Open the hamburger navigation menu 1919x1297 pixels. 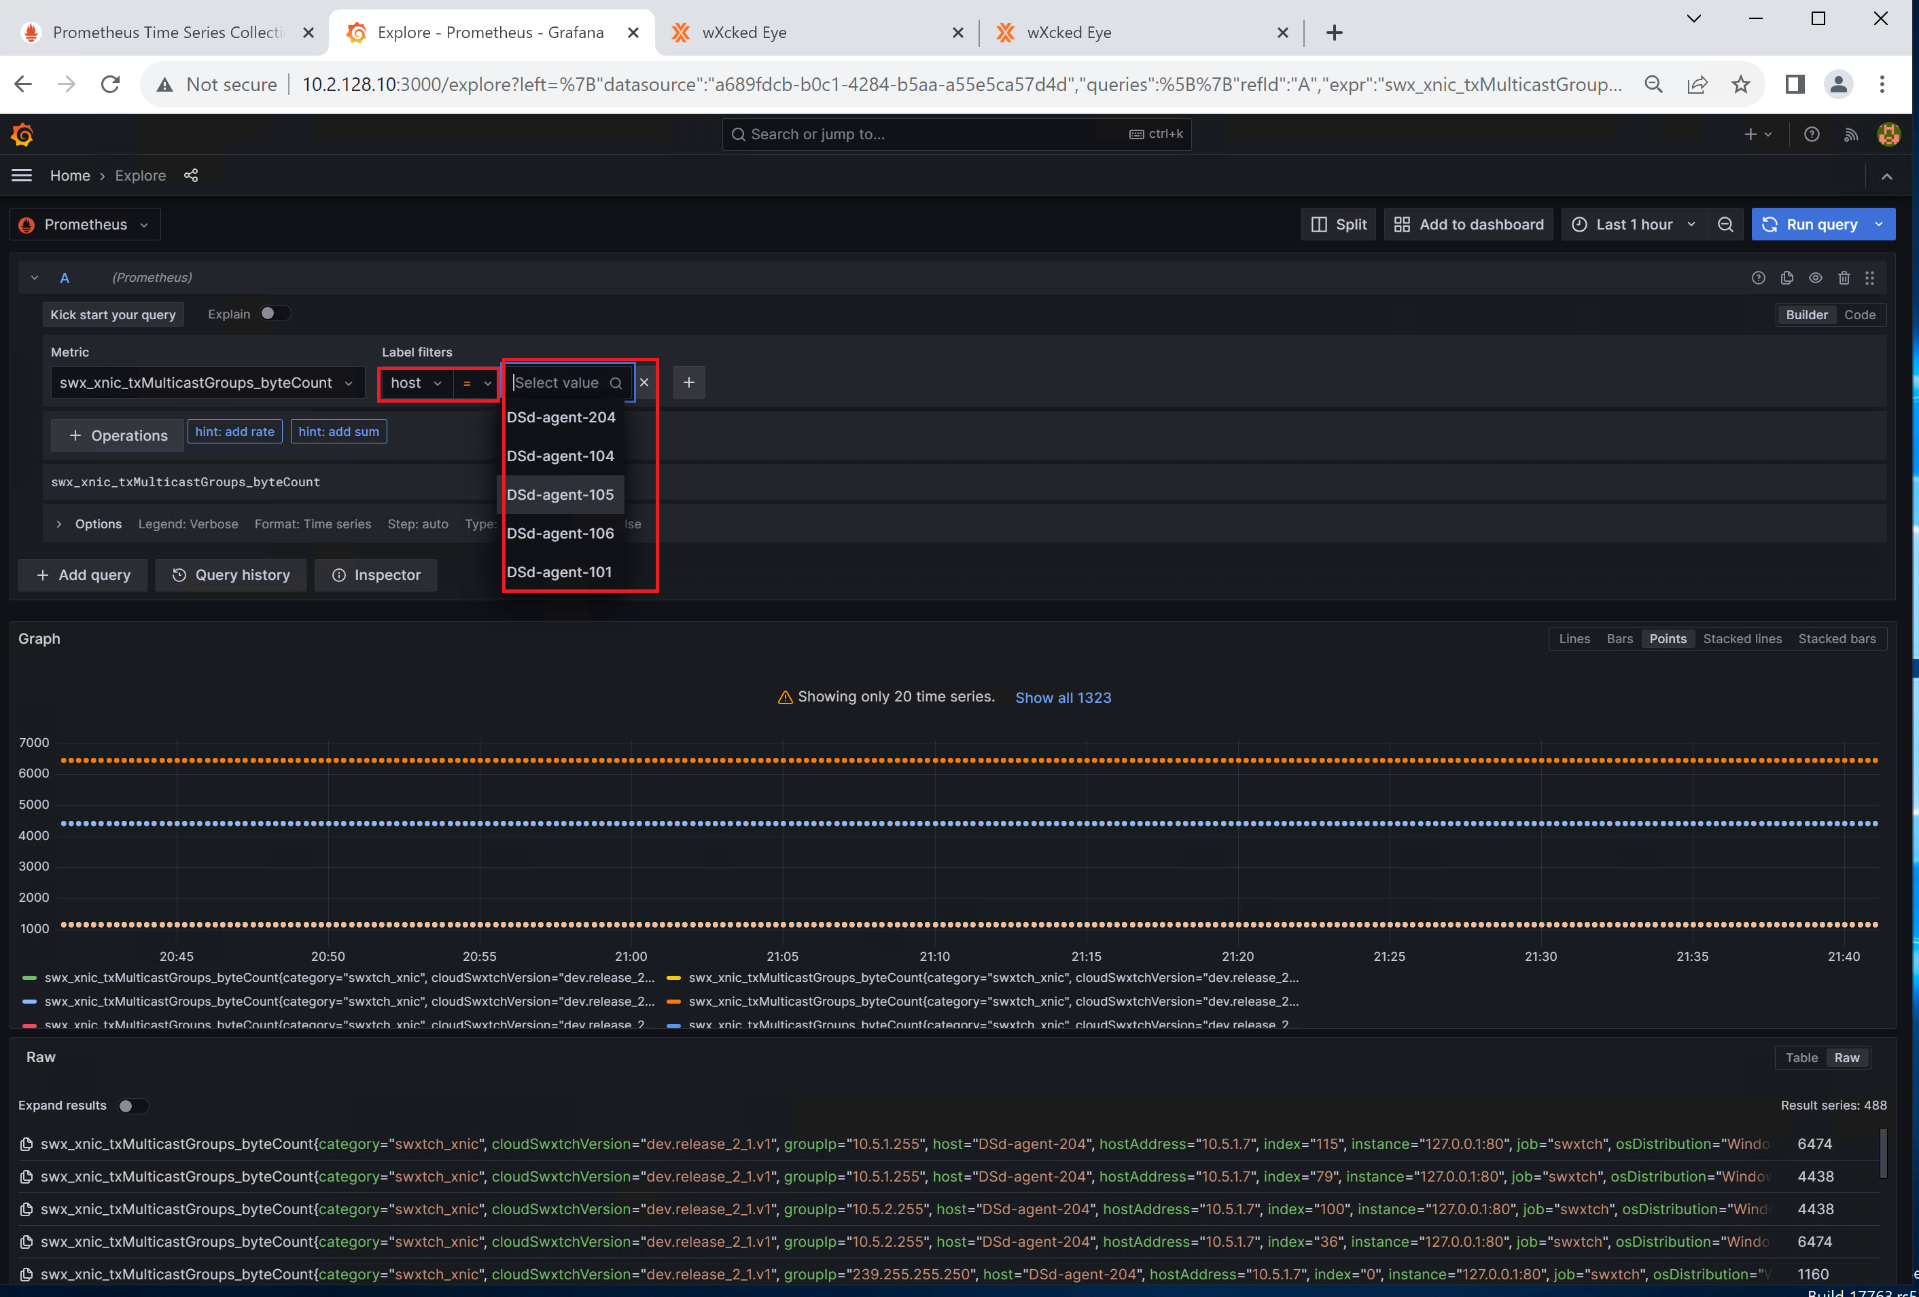click(22, 176)
